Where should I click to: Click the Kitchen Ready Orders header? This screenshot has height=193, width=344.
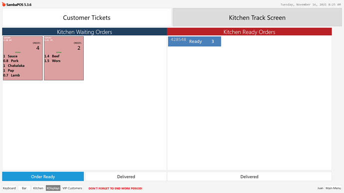coord(249,32)
